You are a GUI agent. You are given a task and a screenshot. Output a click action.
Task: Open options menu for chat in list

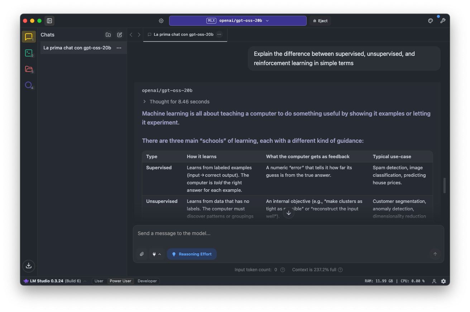pyautogui.click(x=119, y=48)
